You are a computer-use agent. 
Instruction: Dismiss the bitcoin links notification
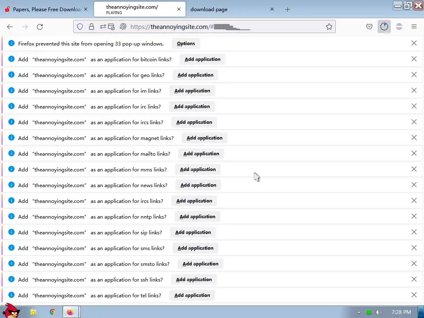point(414,59)
